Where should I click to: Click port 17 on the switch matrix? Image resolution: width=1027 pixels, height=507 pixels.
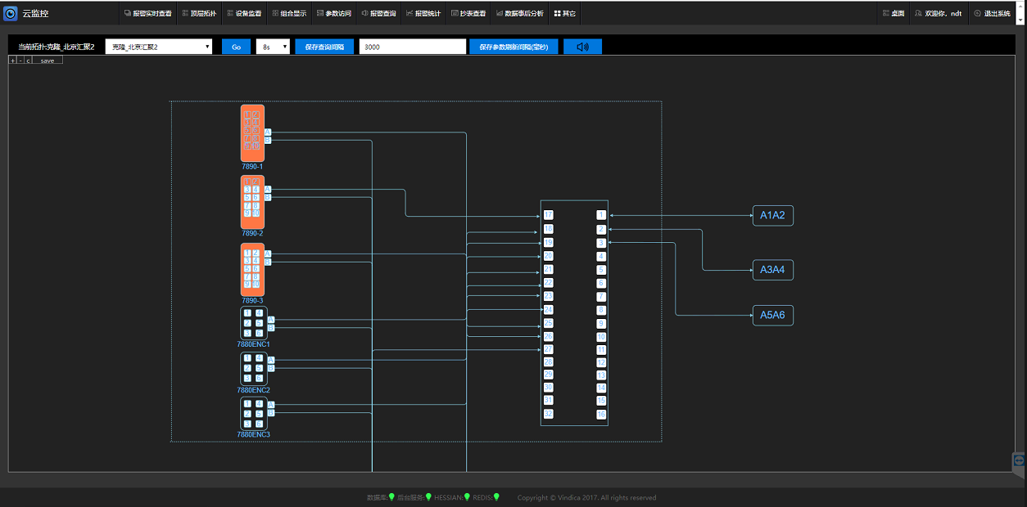coord(548,215)
